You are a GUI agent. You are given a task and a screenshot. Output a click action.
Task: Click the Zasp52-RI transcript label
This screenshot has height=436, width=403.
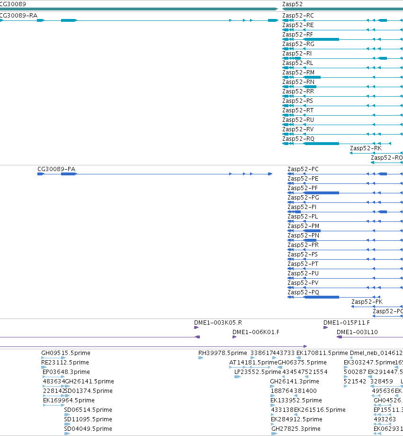pos(297,54)
